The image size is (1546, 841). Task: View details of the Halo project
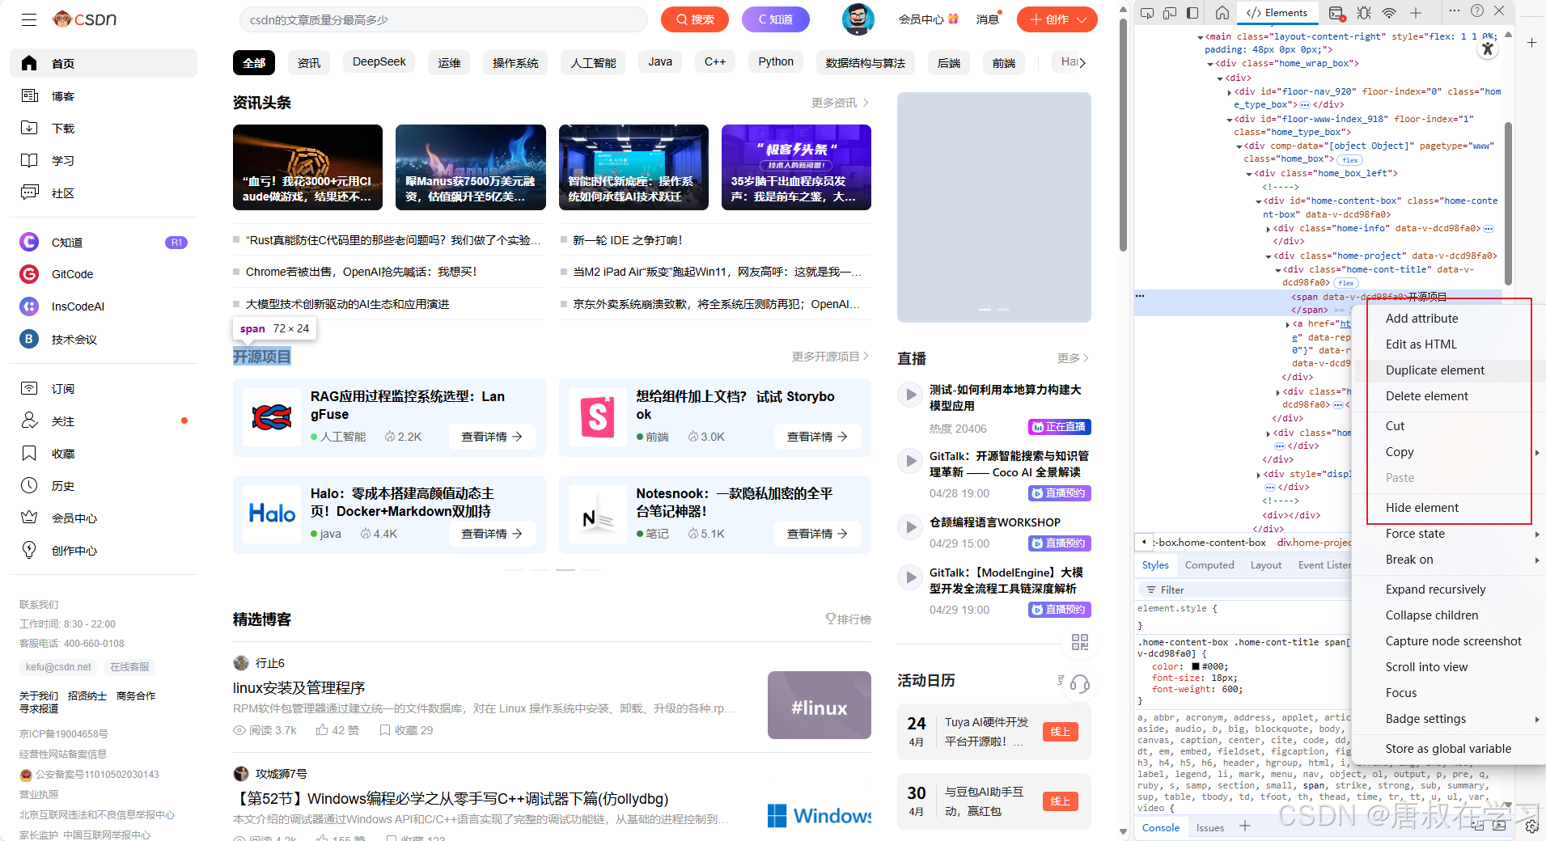492,534
